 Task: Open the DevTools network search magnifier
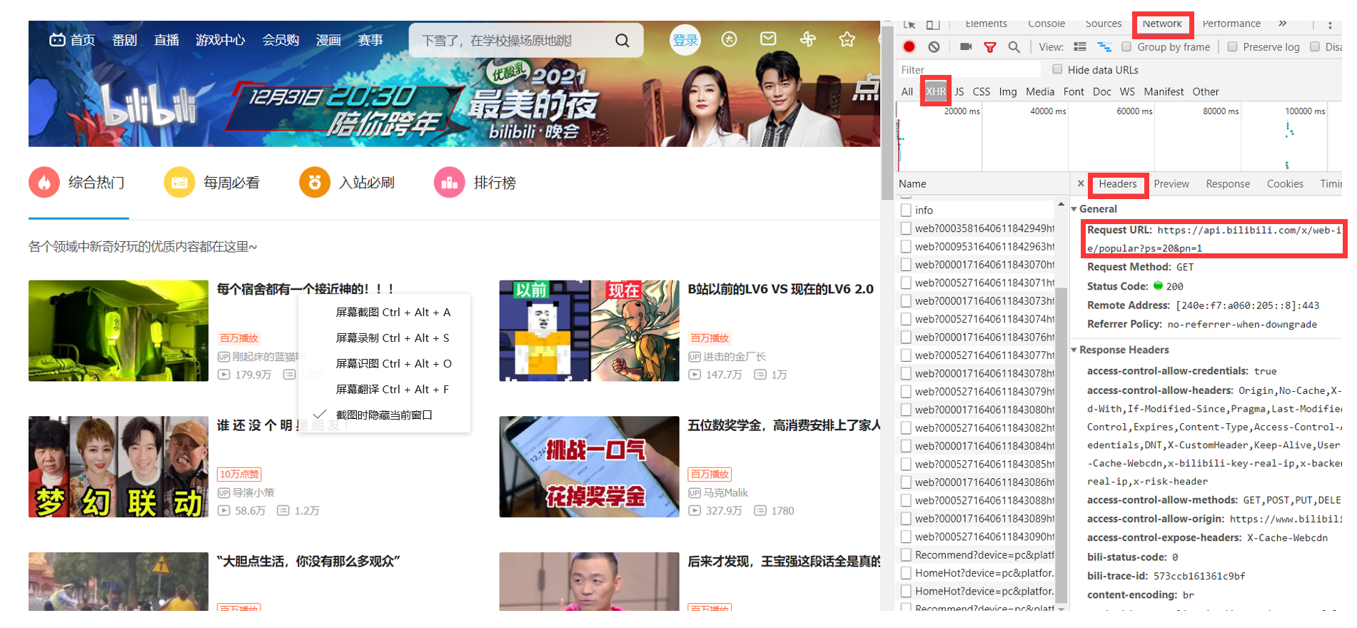click(1014, 47)
